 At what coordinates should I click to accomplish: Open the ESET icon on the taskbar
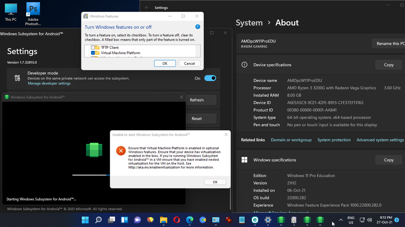click(x=255, y=220)
